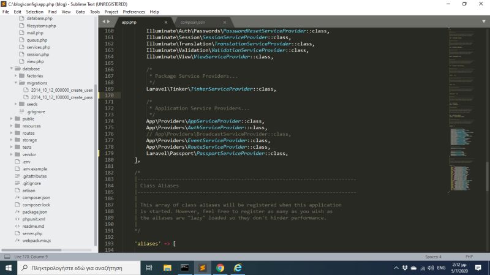Open the Preferences menu
Viewport: 490px width, 275px height.
click(134, 12)
